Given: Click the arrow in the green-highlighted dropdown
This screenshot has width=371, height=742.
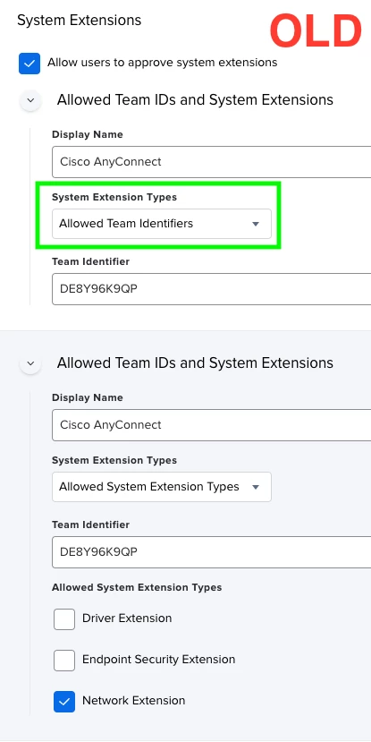Looking at the screenshot, I should coord(256,224).
